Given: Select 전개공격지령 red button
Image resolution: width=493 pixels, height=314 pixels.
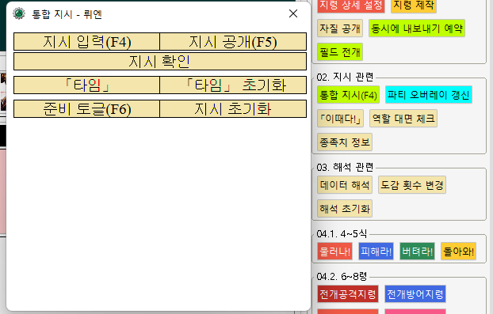Looking at the screenshot, I should coord(348,294).
